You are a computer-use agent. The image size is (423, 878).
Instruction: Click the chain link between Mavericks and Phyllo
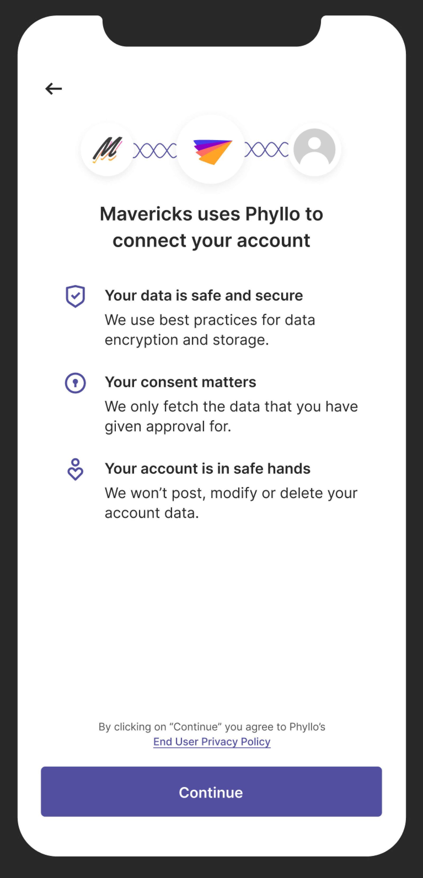(155, 150)
